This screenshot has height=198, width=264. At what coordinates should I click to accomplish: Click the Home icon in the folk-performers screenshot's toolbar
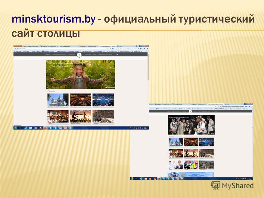pyautogui.click(x=252, y=106)
